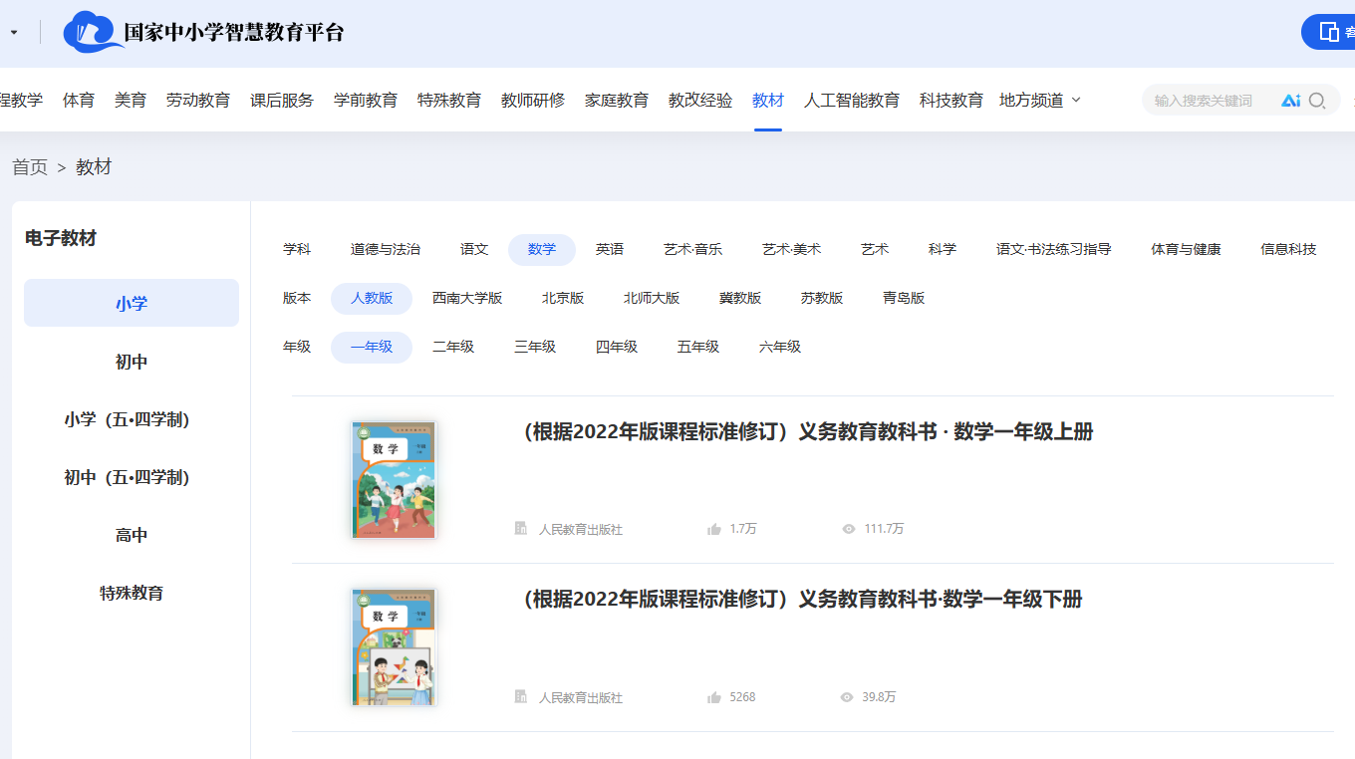Image resolution: width=1355 pixels, height=759 pixels.
Task: Select the 北师大版 version filter
Action: point(652,297)
